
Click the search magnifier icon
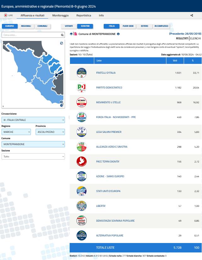coord(62,35)
